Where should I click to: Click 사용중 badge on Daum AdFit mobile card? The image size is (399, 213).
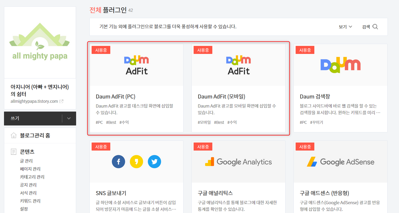[x=203, y=50]
